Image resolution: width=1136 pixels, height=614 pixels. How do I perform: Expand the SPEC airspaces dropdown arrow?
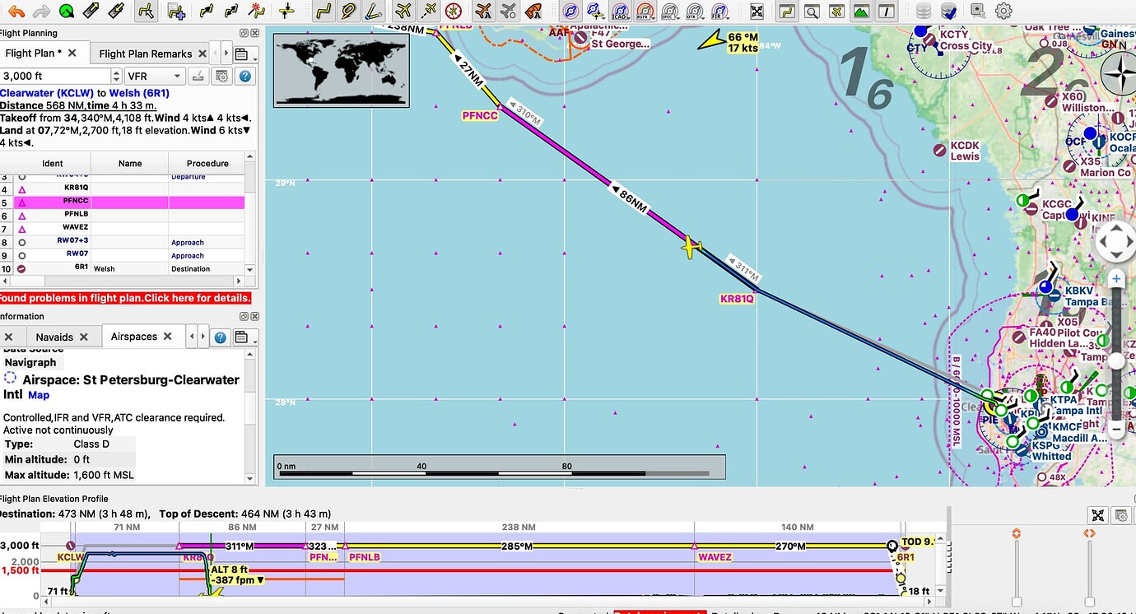coord(677,16)
